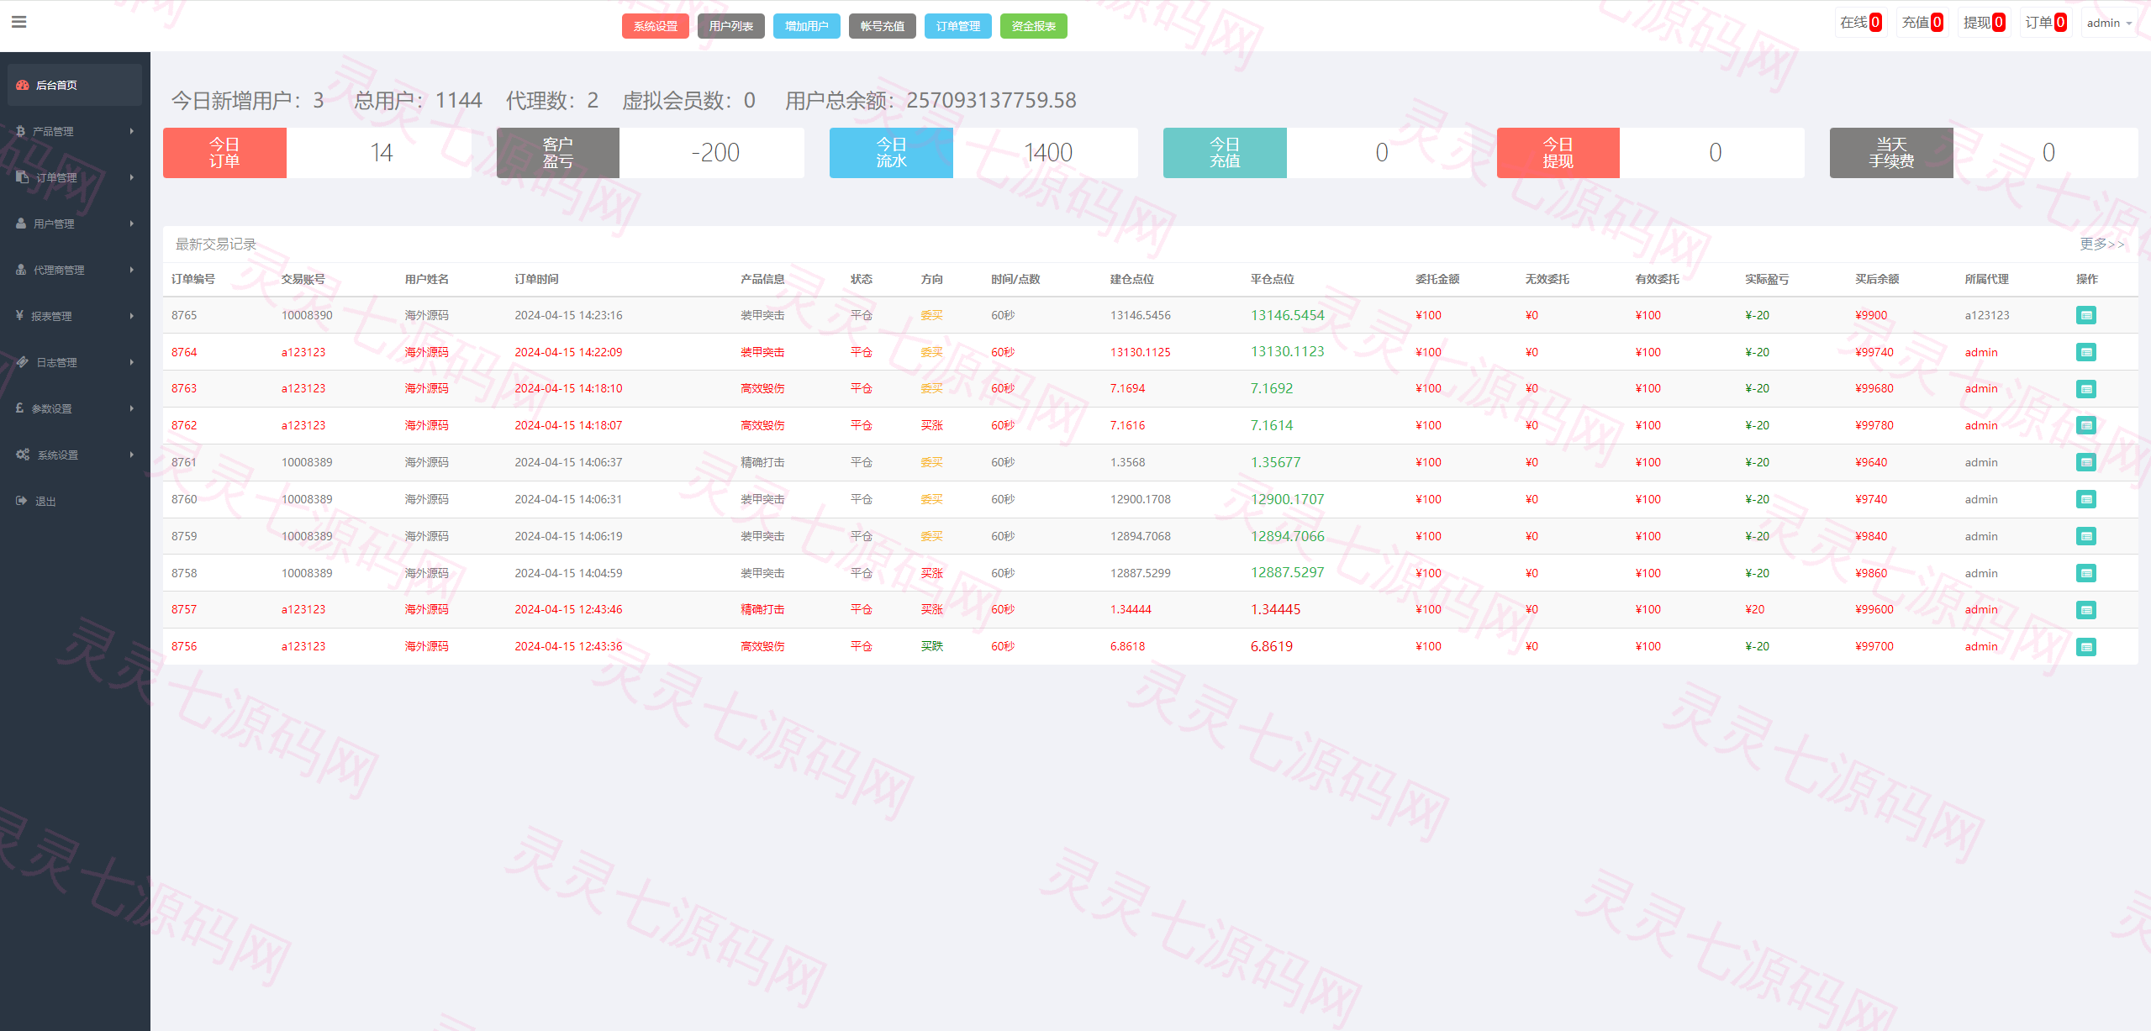This screenshot has height=1031, width=2151.
Task: Open detail icon for order 8763
Action: (x=2085, y=389)
